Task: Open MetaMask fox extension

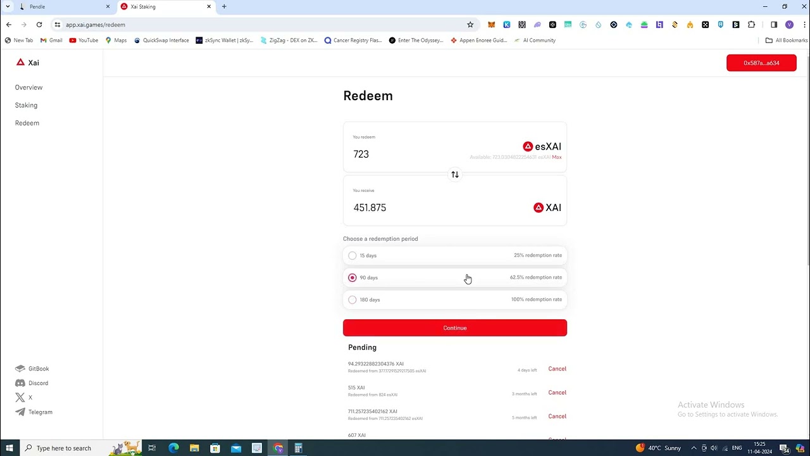Action: point(491,25)
